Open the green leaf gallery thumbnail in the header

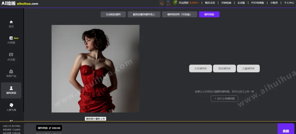click(x=175, y=3)
